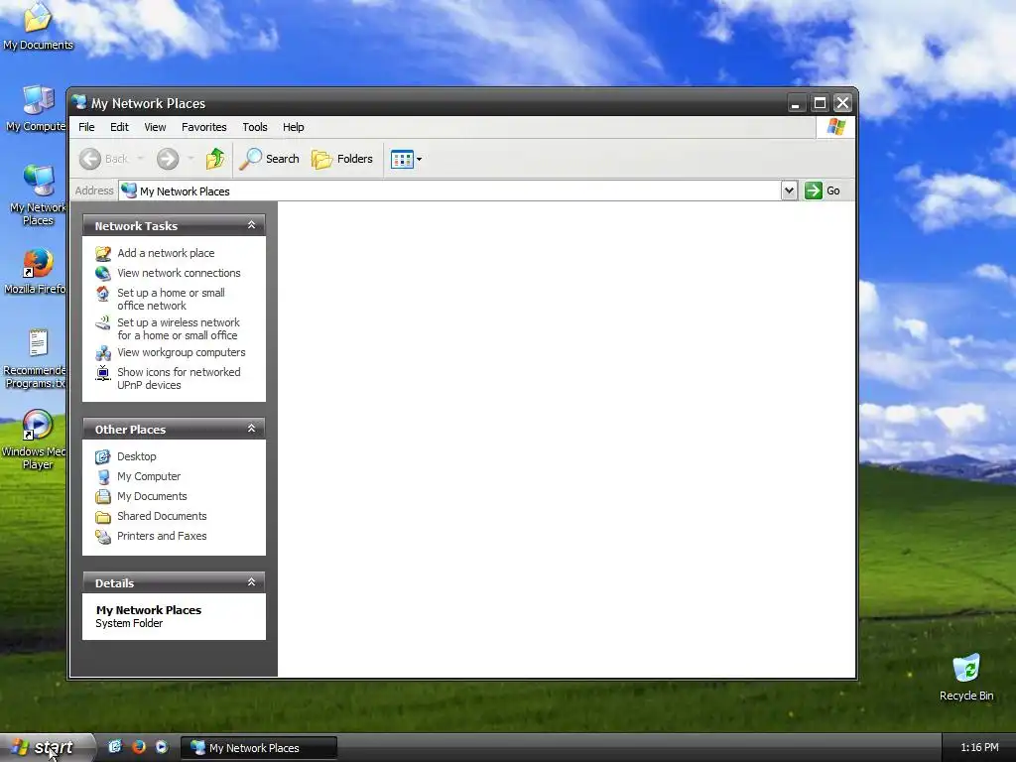Viewport: 1016px width, 762px height.
Task: Expand the Address bar dropdown
Action: click(x=789, y=190)
